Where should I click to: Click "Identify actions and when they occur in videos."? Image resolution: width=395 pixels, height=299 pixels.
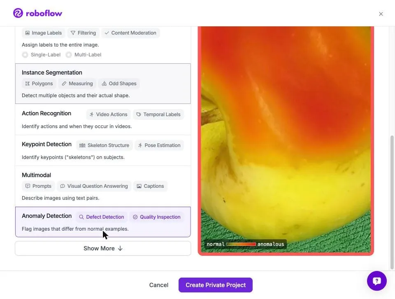(x=77, y=126)
